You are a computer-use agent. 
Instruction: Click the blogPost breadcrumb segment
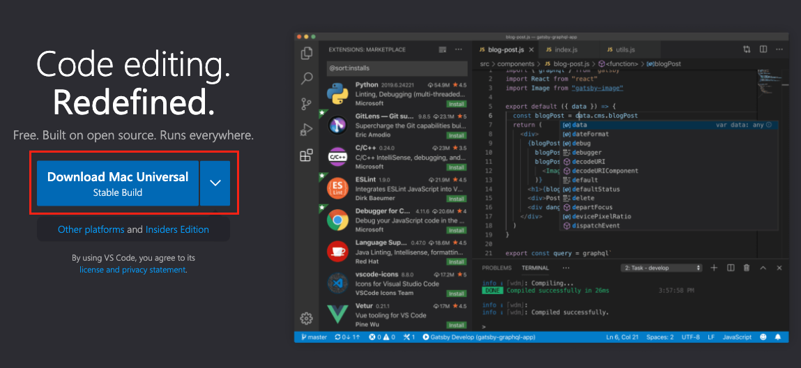click(664, 64)
